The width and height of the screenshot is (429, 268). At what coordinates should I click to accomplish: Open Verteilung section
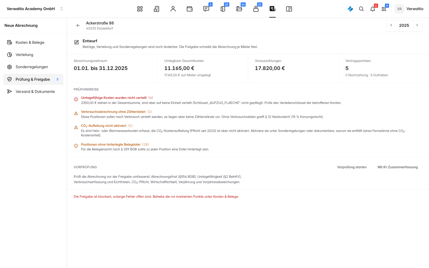pos(33,55)
